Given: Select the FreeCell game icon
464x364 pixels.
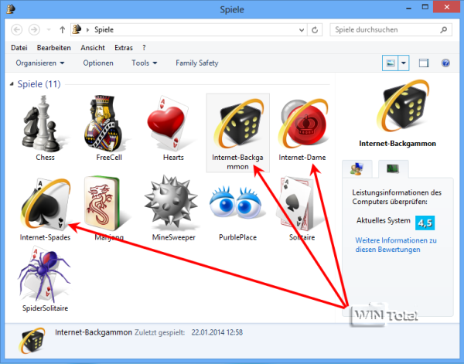Looking at the screenshot, I should 105,123.
